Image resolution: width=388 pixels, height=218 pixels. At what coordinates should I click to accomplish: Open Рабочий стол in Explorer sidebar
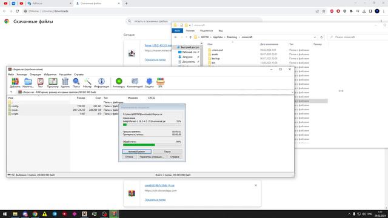pos(189,52)
